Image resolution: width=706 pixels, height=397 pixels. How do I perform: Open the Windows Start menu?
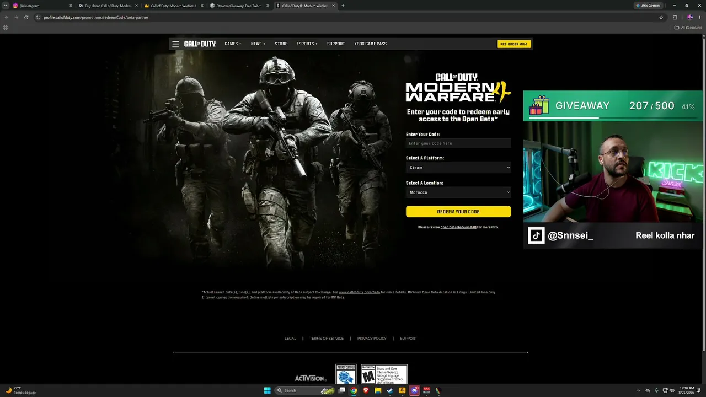click(x=268, y=390)
